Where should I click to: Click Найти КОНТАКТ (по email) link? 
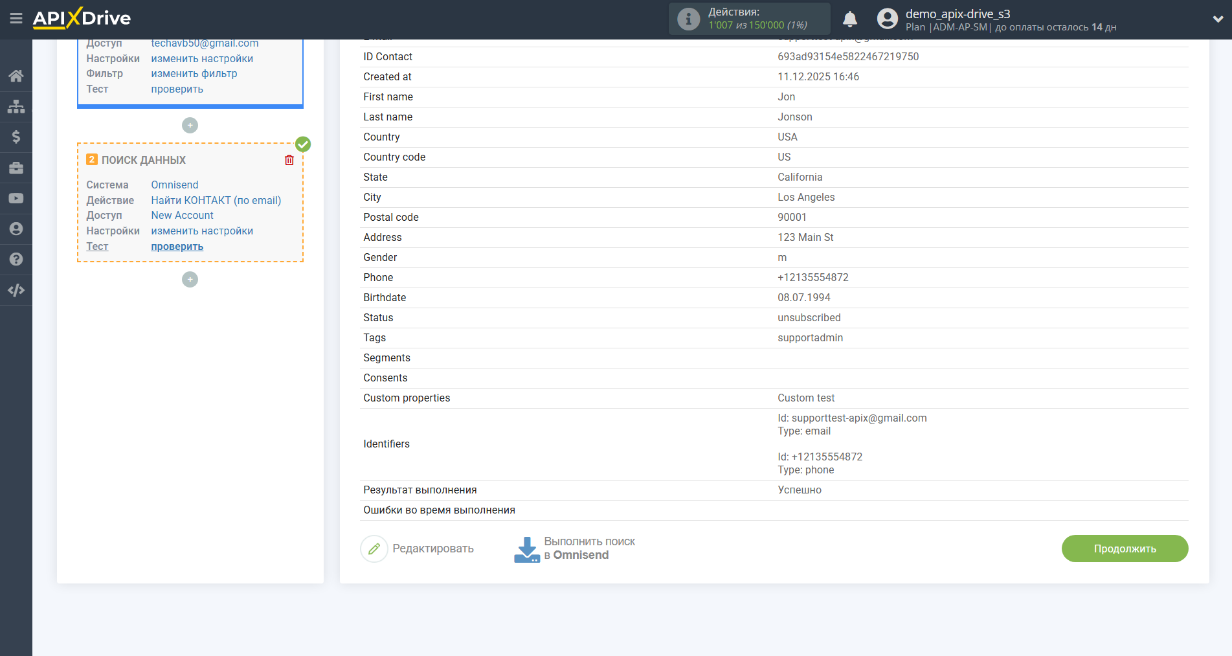click(216, 200)
